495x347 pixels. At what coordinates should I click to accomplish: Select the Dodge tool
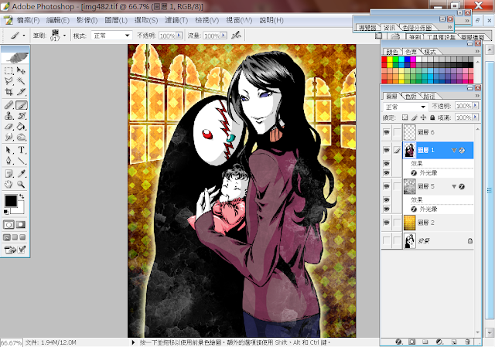pos(21,138)
